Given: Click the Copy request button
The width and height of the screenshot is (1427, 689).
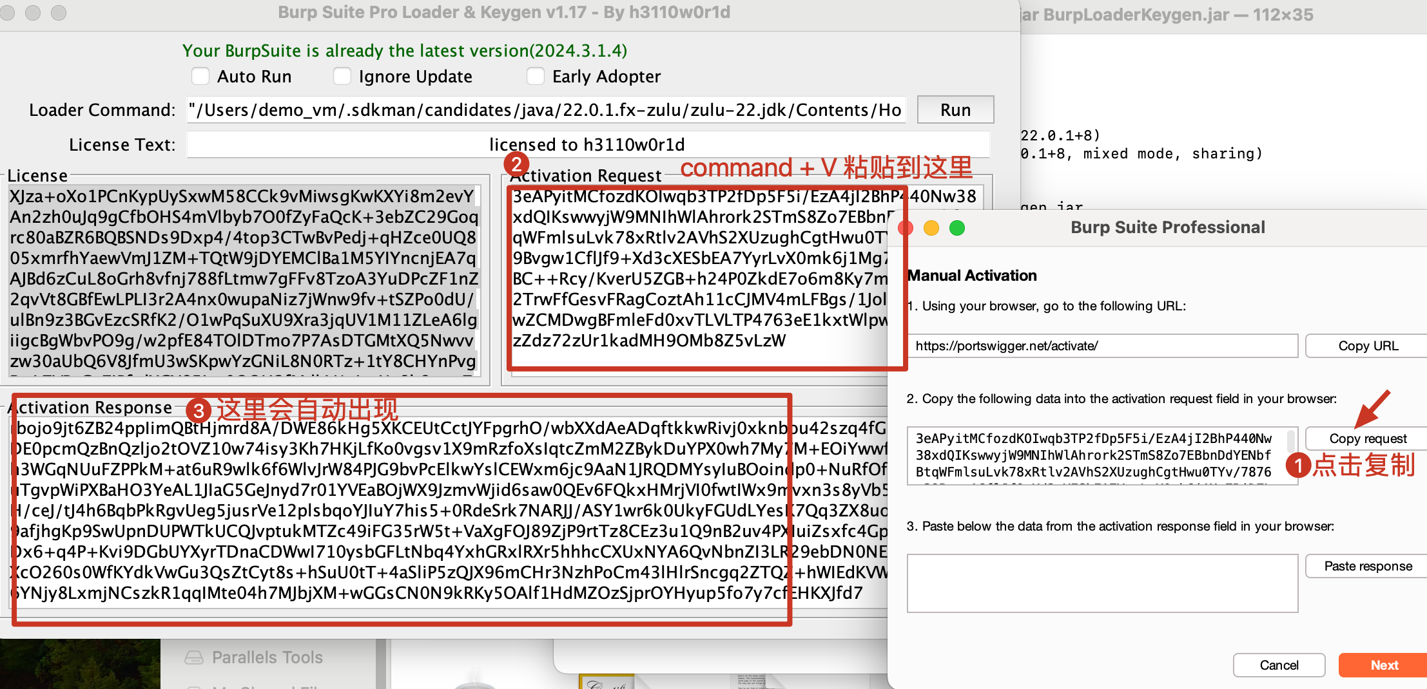Looking at the screenshot, I should [x=1368, y=439].
